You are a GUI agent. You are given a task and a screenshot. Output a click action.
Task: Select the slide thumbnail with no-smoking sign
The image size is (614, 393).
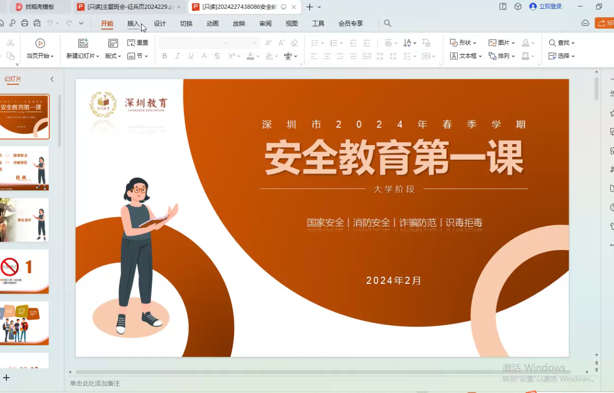25,271
